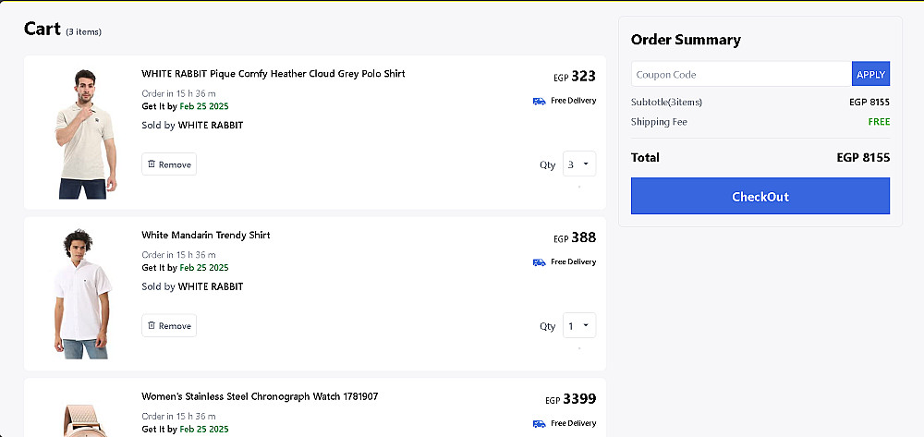This screenshot has height=437, width=924.
Task: Open the Grey Polo Shirt product image
Action: click(83, 132)
